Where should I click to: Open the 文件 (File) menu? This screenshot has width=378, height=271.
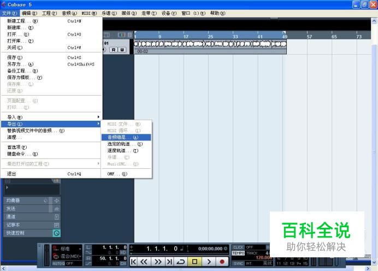pyautogui.click(x=9, y=13)
